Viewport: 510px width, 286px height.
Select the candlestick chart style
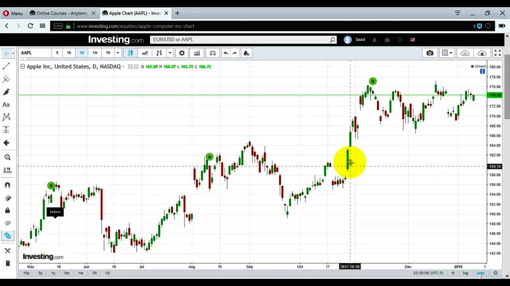click(130, 53)
